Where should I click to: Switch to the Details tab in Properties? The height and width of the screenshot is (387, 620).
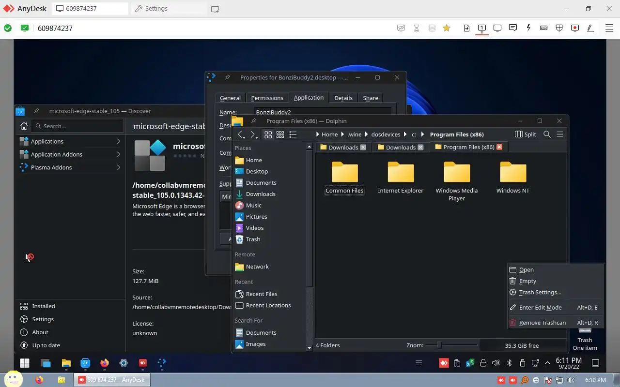click(343, 98)
